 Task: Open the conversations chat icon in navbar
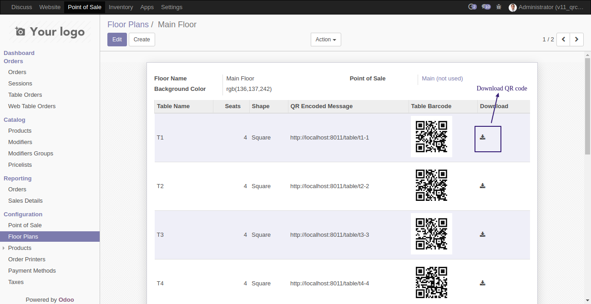point(486,7)
